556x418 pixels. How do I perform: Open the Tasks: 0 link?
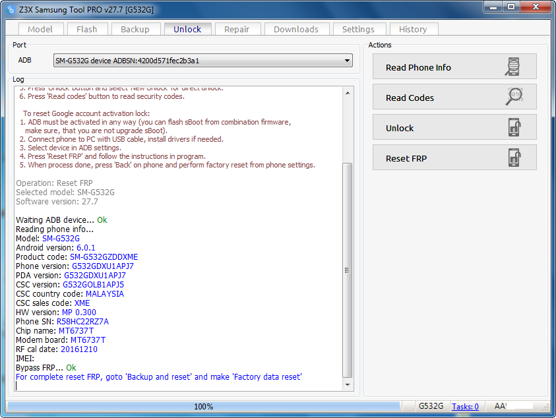(x=465, y=406)
